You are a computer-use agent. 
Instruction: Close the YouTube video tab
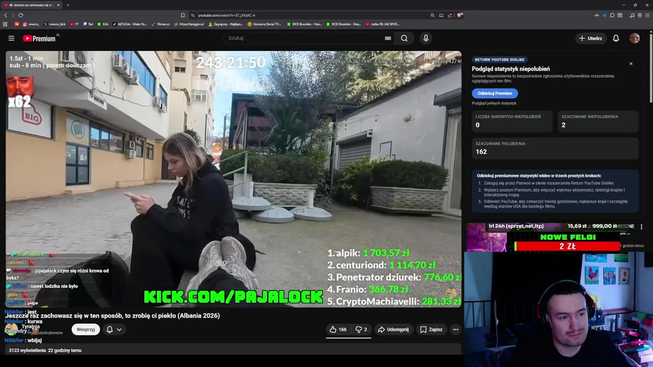pyautogui.click(x=58, y=5)
